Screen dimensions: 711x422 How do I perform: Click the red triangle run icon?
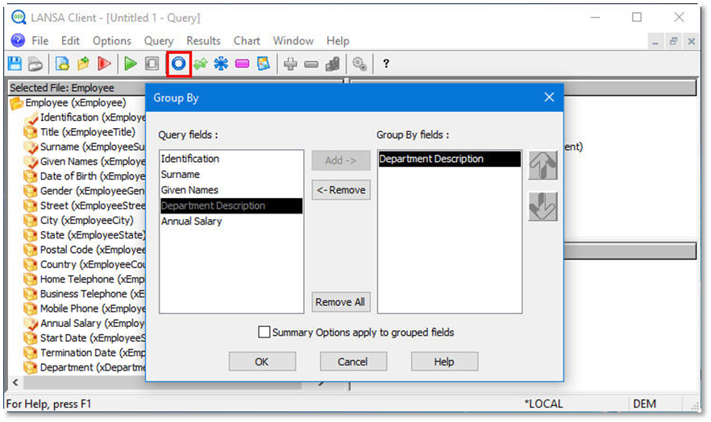pyautogui.click(x=104, y=64)
